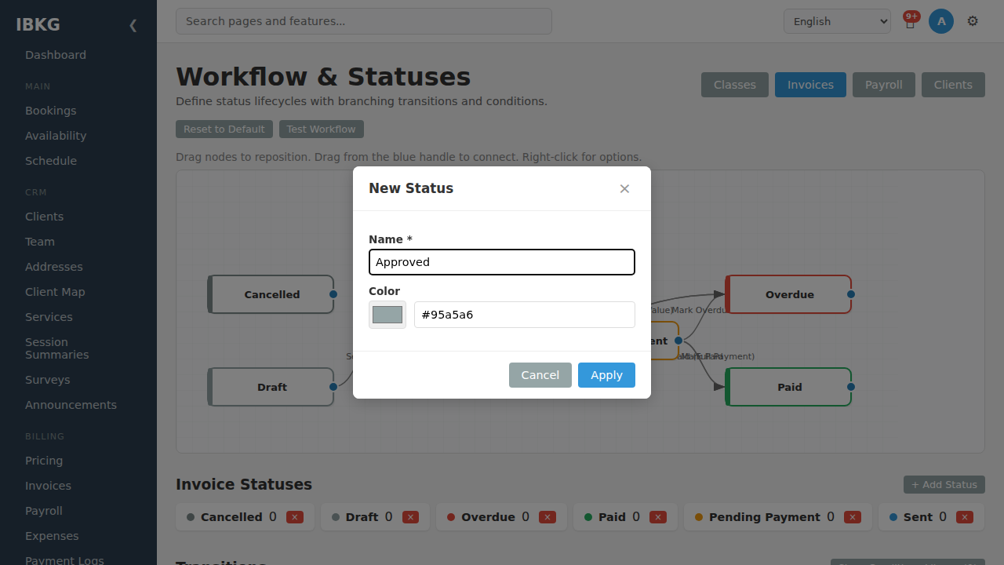Open Bookings in the sidebar

[51, 111]
